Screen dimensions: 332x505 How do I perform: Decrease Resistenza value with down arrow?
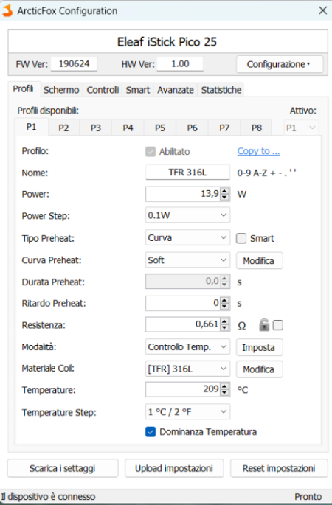coord(224,327)
